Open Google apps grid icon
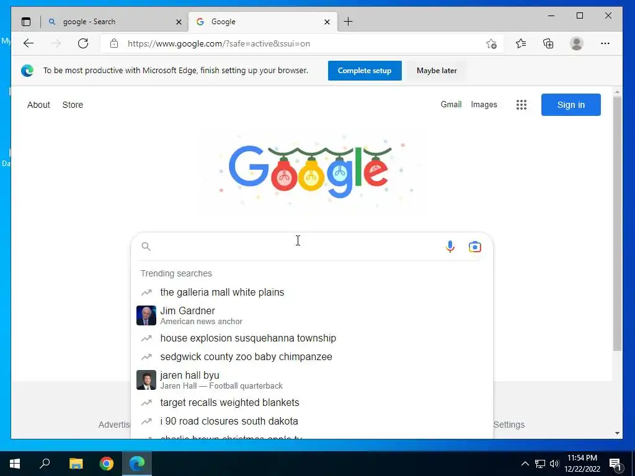The height and width of the screenshot is (476, 635). [521, 105]
